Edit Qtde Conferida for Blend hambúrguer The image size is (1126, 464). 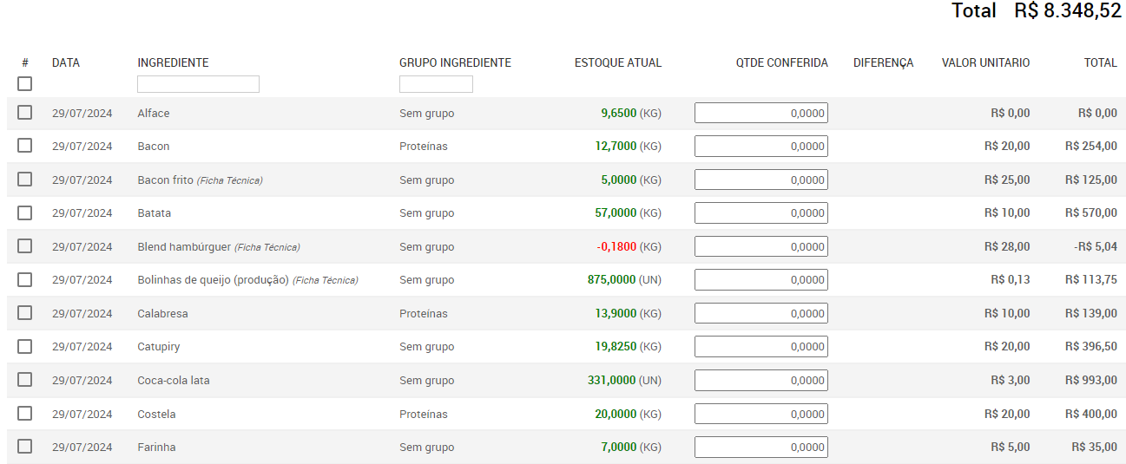click(x=761, y=246)
